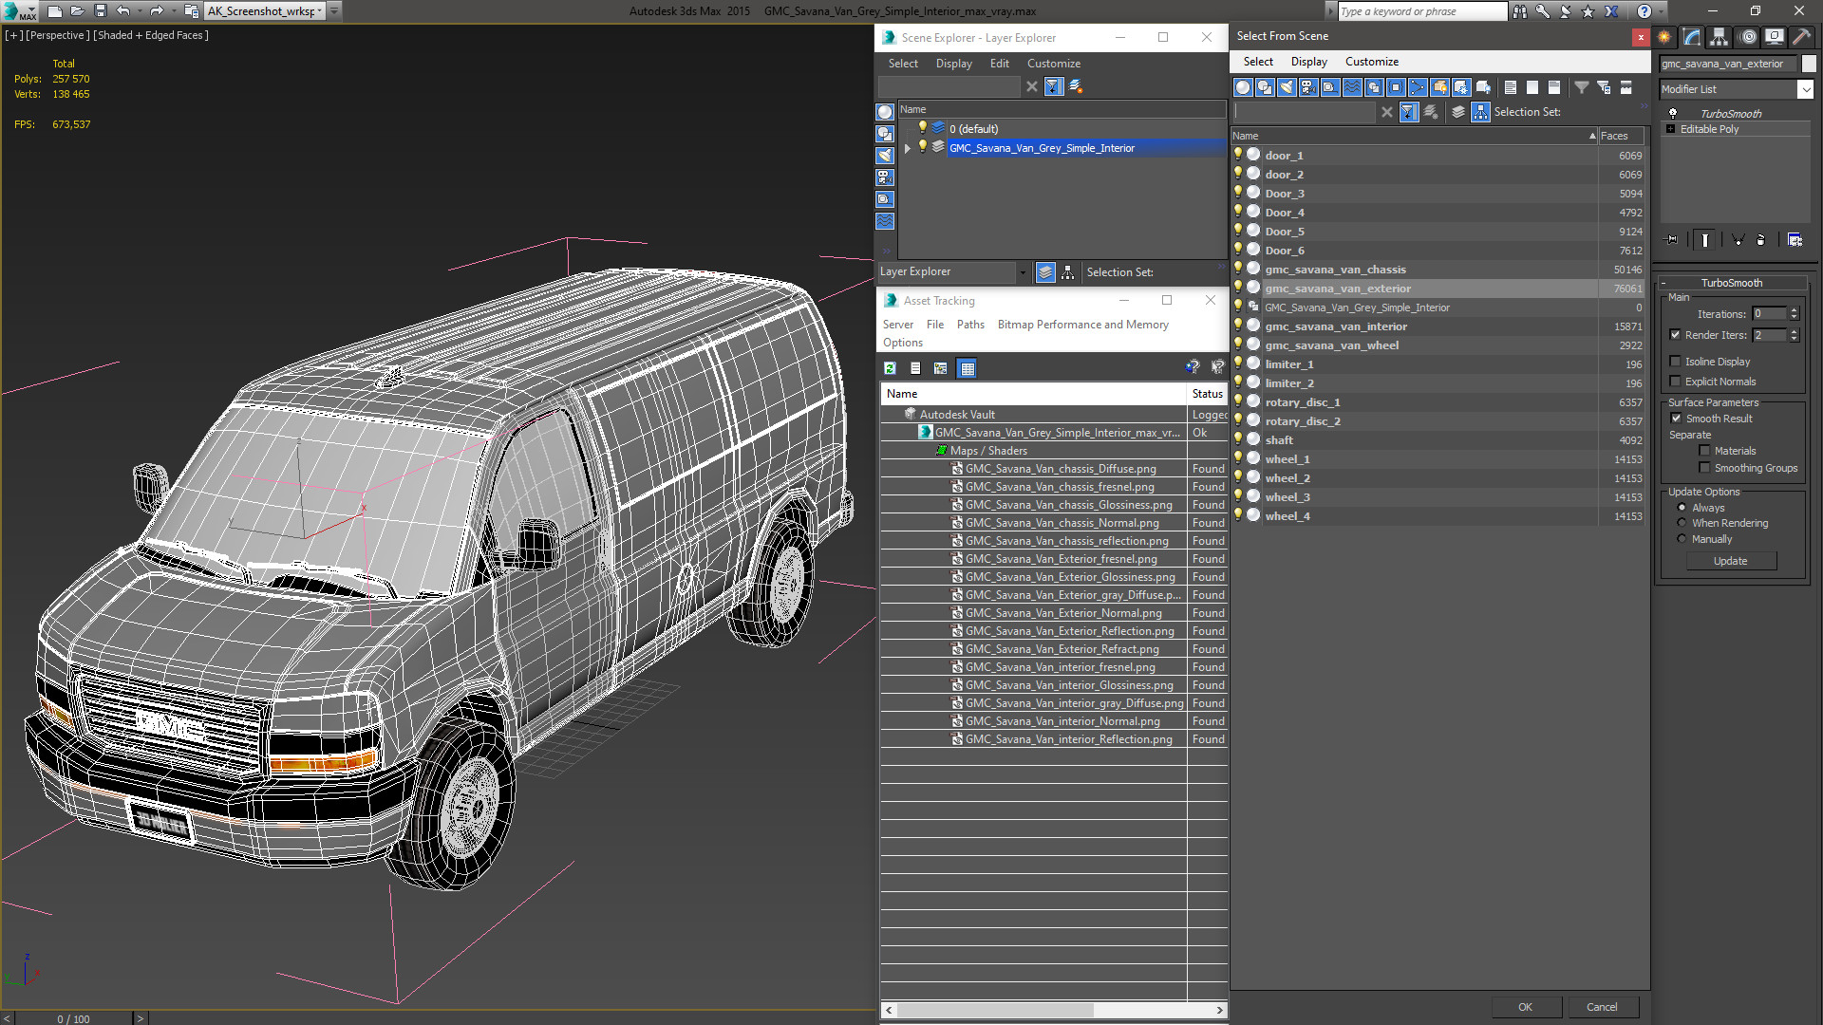This screenshot has width=1823, height=1025.
Task: Toggle visibility bulb of 0 (default) layer
Action: 921,128
